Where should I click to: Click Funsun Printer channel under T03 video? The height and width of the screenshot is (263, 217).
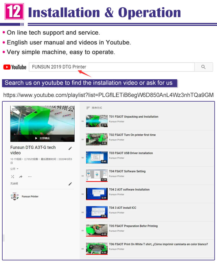coord(117,158)
